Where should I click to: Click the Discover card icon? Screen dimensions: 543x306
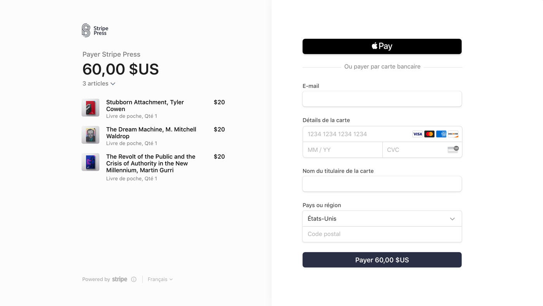point(453,134)
